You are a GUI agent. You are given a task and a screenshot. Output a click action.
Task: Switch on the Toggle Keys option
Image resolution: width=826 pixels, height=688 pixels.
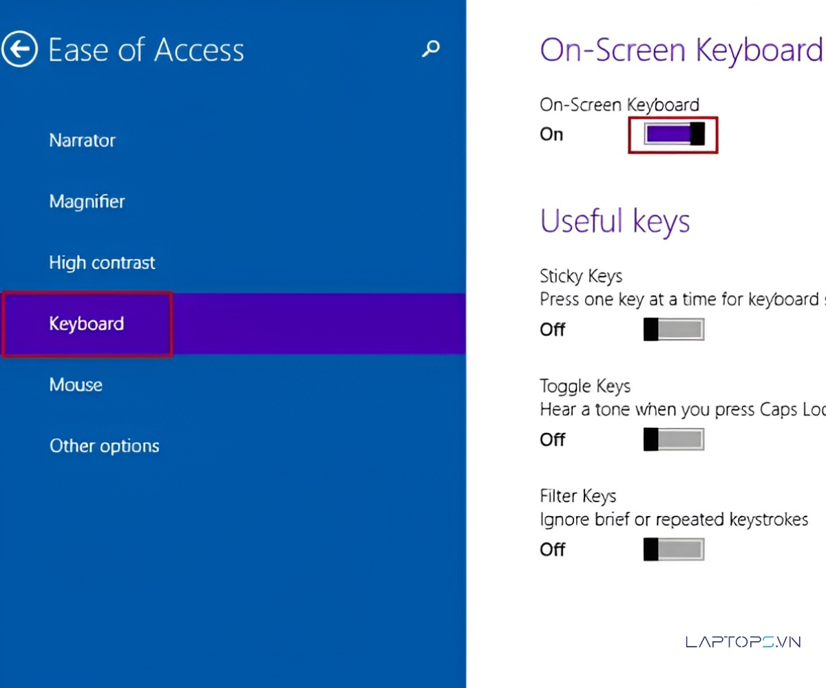[674, 439]
